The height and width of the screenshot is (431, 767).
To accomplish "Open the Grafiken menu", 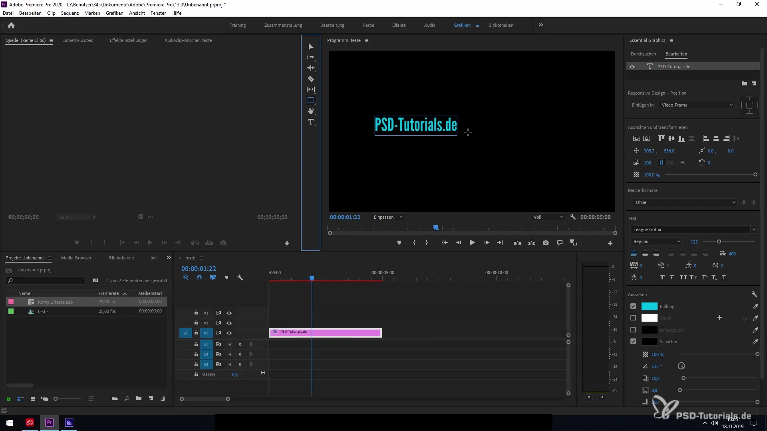I will pos(115,13).
